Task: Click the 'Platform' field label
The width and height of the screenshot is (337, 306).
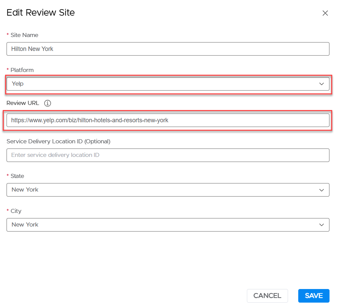Action: coord(22,70)
